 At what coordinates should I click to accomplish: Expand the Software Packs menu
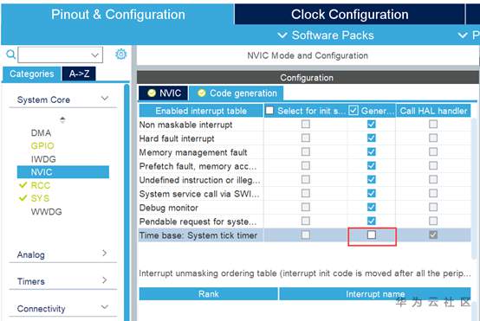pos(326,35)
